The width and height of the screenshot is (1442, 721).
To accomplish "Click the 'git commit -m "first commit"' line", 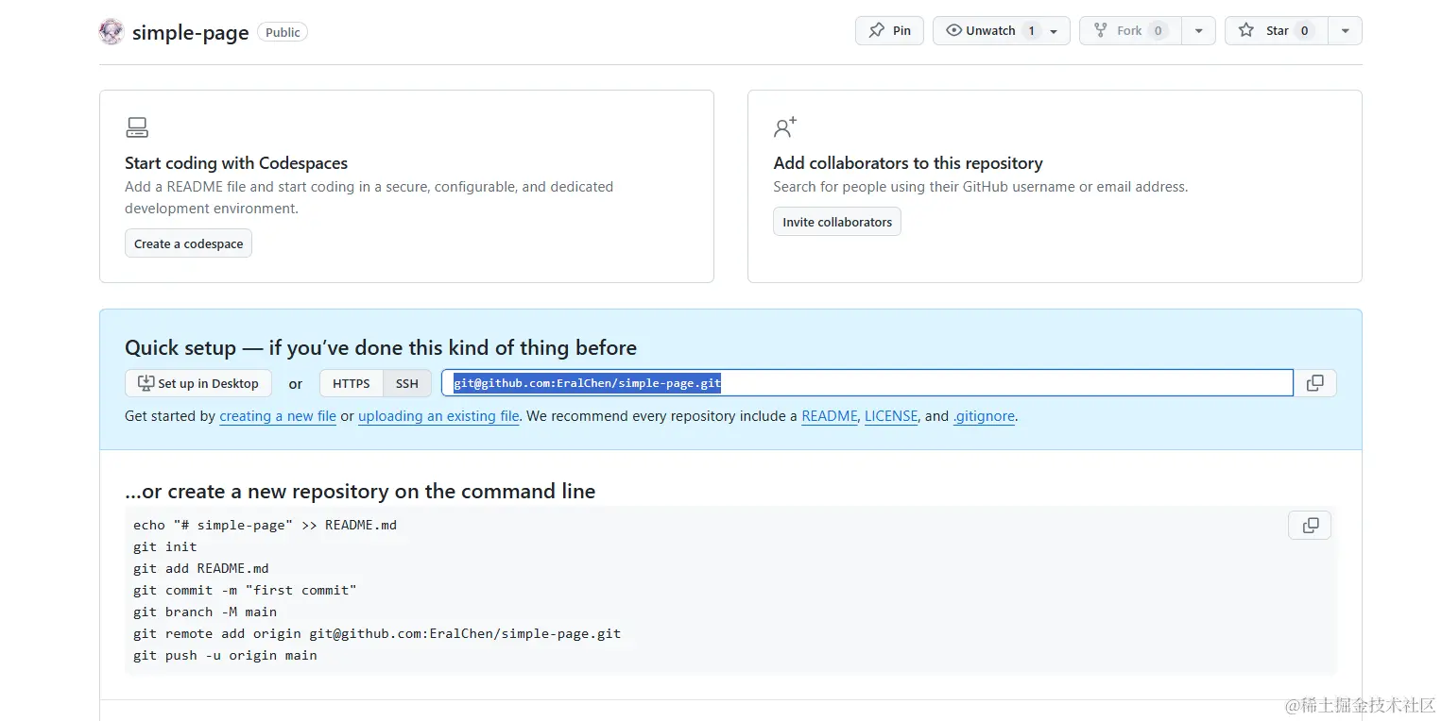I will (245, 590).
